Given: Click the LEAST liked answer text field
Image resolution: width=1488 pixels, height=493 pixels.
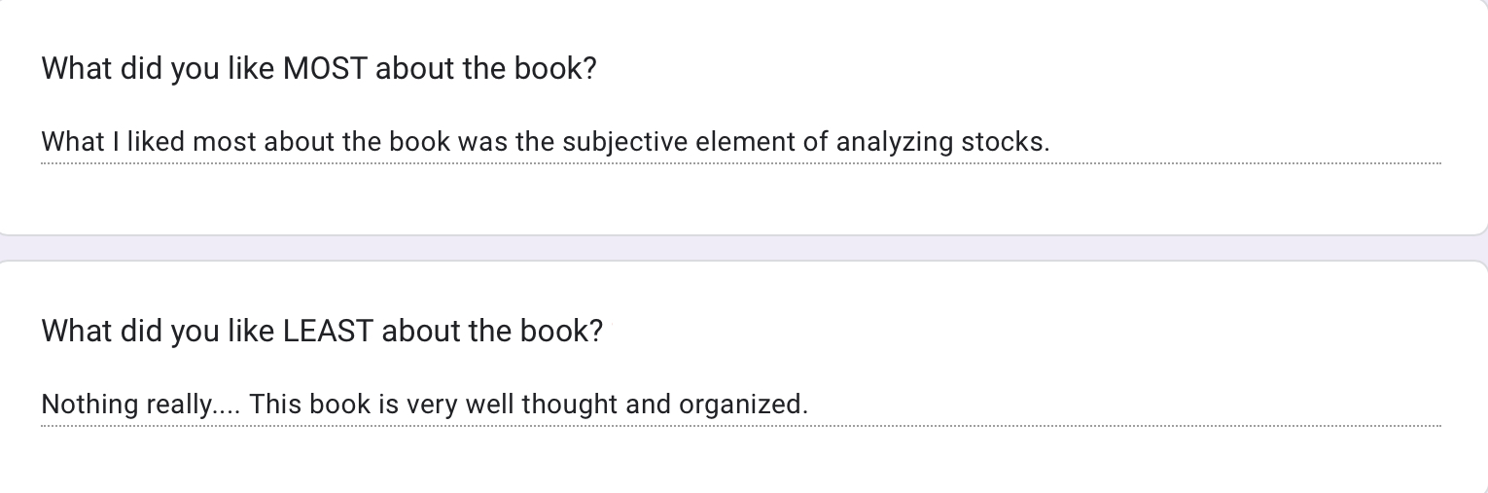Looking at the screenshot, I should [x=739, y=405].
